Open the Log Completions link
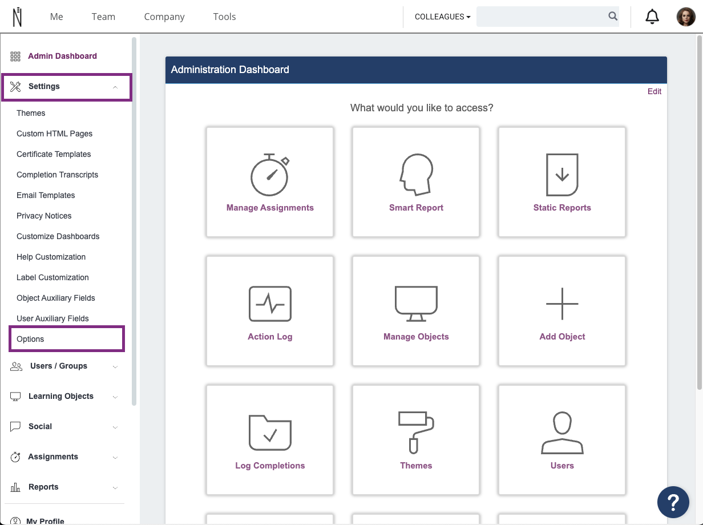The height and width of the screenshot is (525, 703). tap(270, 466)
